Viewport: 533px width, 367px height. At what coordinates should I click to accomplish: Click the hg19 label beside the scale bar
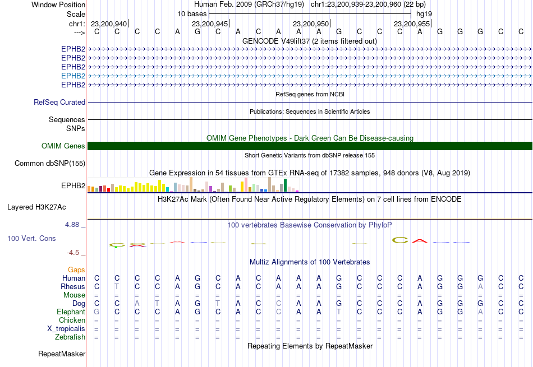[424, 14]
